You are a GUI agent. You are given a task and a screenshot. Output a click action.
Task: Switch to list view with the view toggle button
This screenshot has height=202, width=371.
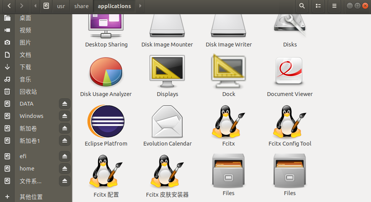pyautogui.click(x=318, y=6)
